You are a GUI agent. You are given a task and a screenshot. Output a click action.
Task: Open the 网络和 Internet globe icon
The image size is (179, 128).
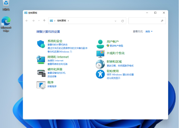point(41,60)
